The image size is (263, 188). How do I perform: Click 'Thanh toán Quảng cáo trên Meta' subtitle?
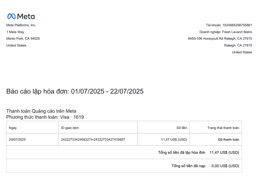click(x=41, y=111)
